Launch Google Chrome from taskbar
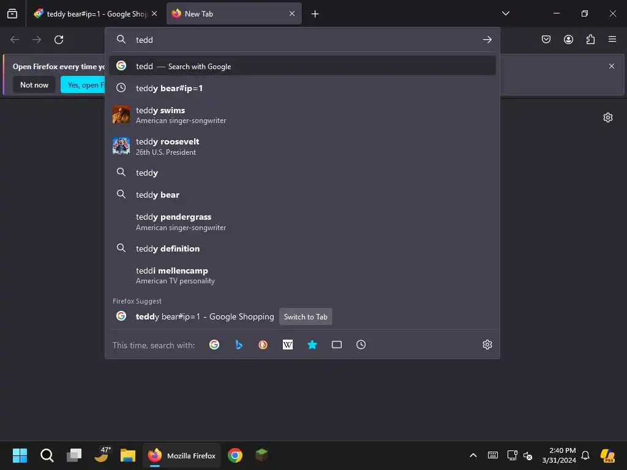The height and width of the screenshot is (470, 627). click(x=235, y=455)
